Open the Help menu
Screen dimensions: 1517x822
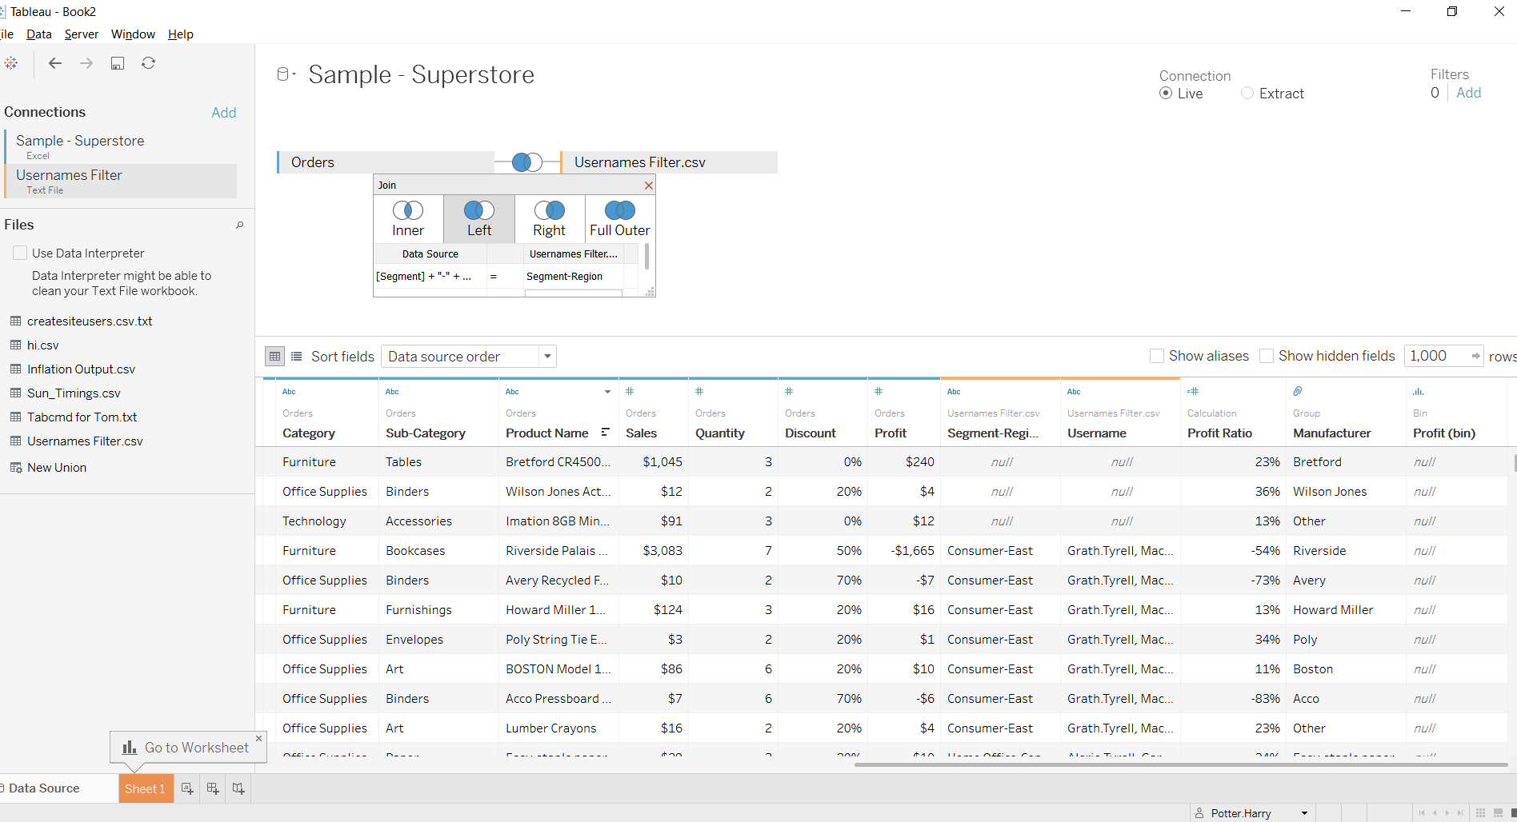pyautogui.click(x=181, y=34)
